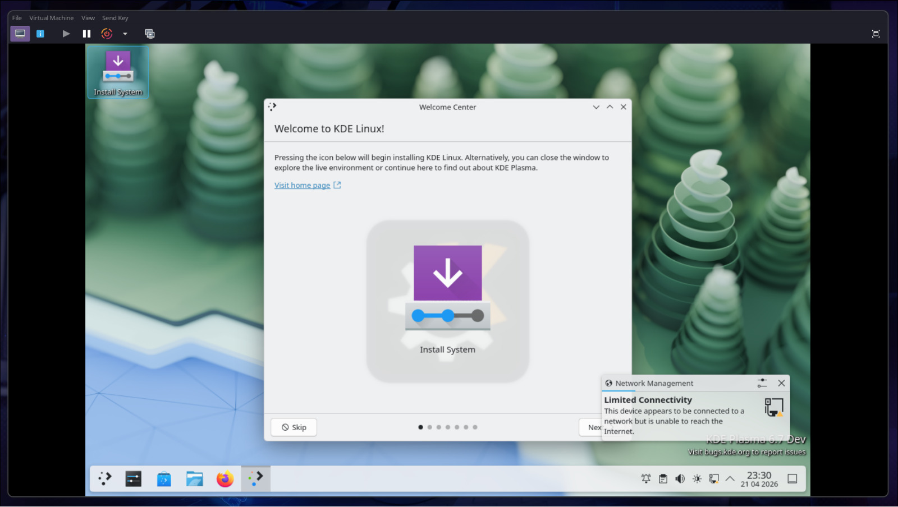Viewport: 898px width, 507px height.
Task: Show virtual machine hardware details
Action: [40, 34]
